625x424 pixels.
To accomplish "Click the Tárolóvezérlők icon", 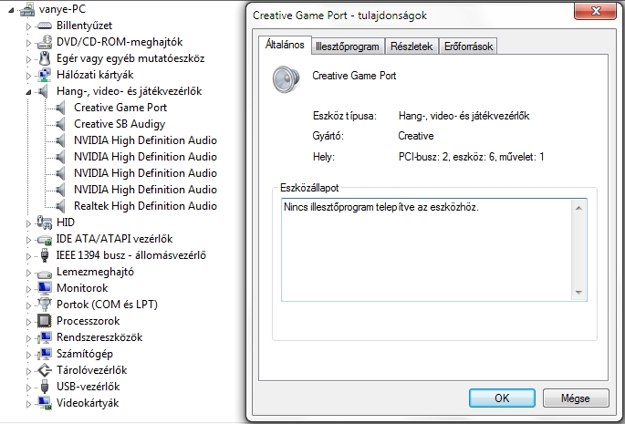I will (x=44, y=370).
